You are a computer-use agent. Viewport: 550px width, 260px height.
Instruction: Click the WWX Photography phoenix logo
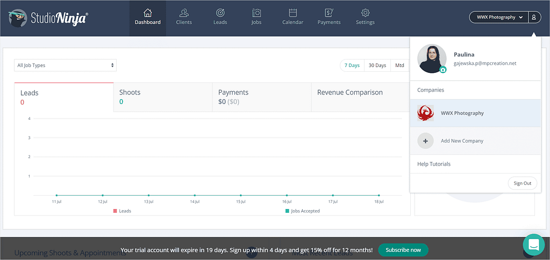point(425,113)
